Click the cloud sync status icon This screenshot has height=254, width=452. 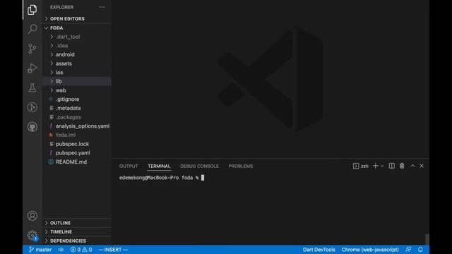[61, 250]
